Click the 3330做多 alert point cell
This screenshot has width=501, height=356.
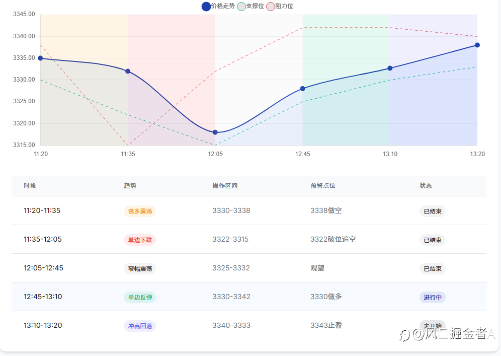coord(326,297)
